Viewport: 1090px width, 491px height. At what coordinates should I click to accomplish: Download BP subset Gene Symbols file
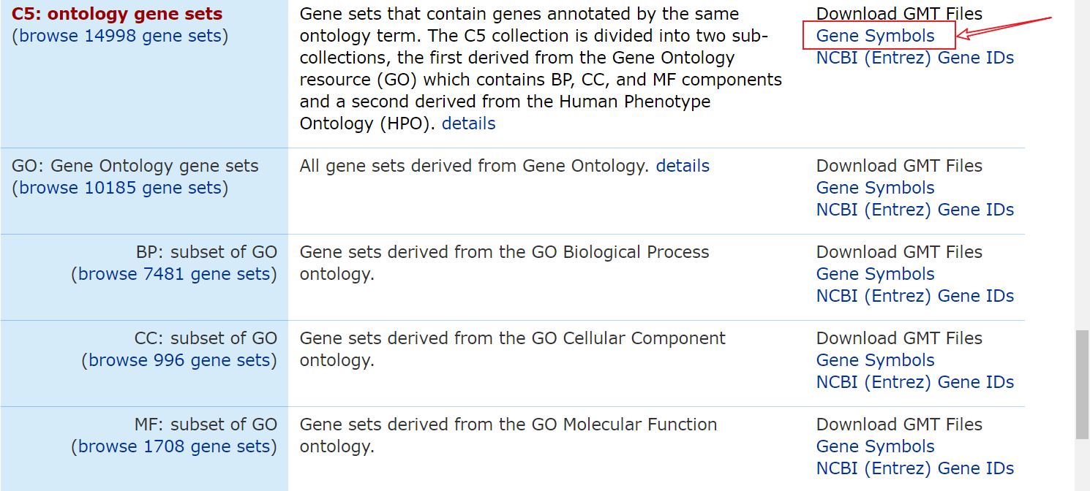coord(875,274)
